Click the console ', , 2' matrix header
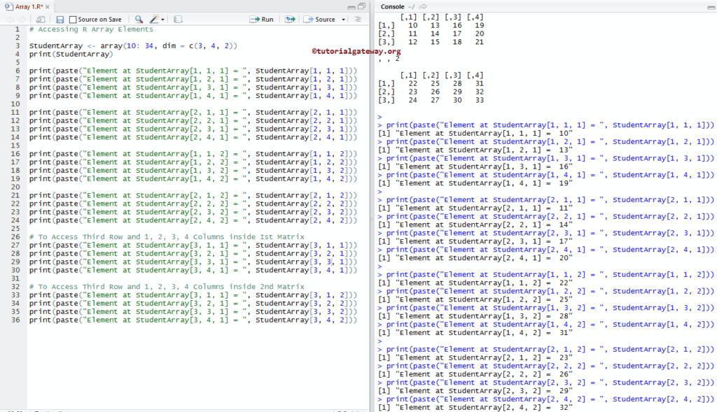Viewport: 717px width, 412px height. click(x=389, y=59)
